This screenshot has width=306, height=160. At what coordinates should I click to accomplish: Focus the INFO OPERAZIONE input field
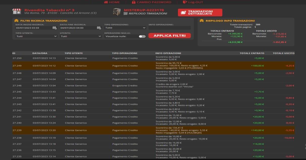pos(170,28)
